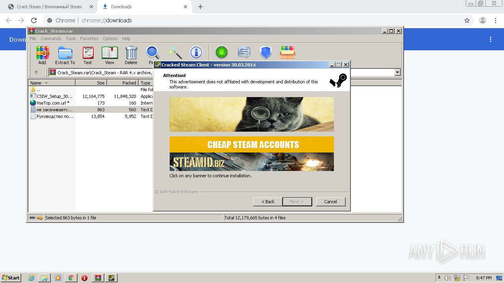This screenshot has width=504, height=283.
Task: Open the Windows Start menu
Action: (11, 277)
